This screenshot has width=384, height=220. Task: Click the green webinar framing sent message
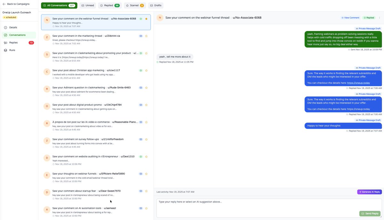[343, 39]
